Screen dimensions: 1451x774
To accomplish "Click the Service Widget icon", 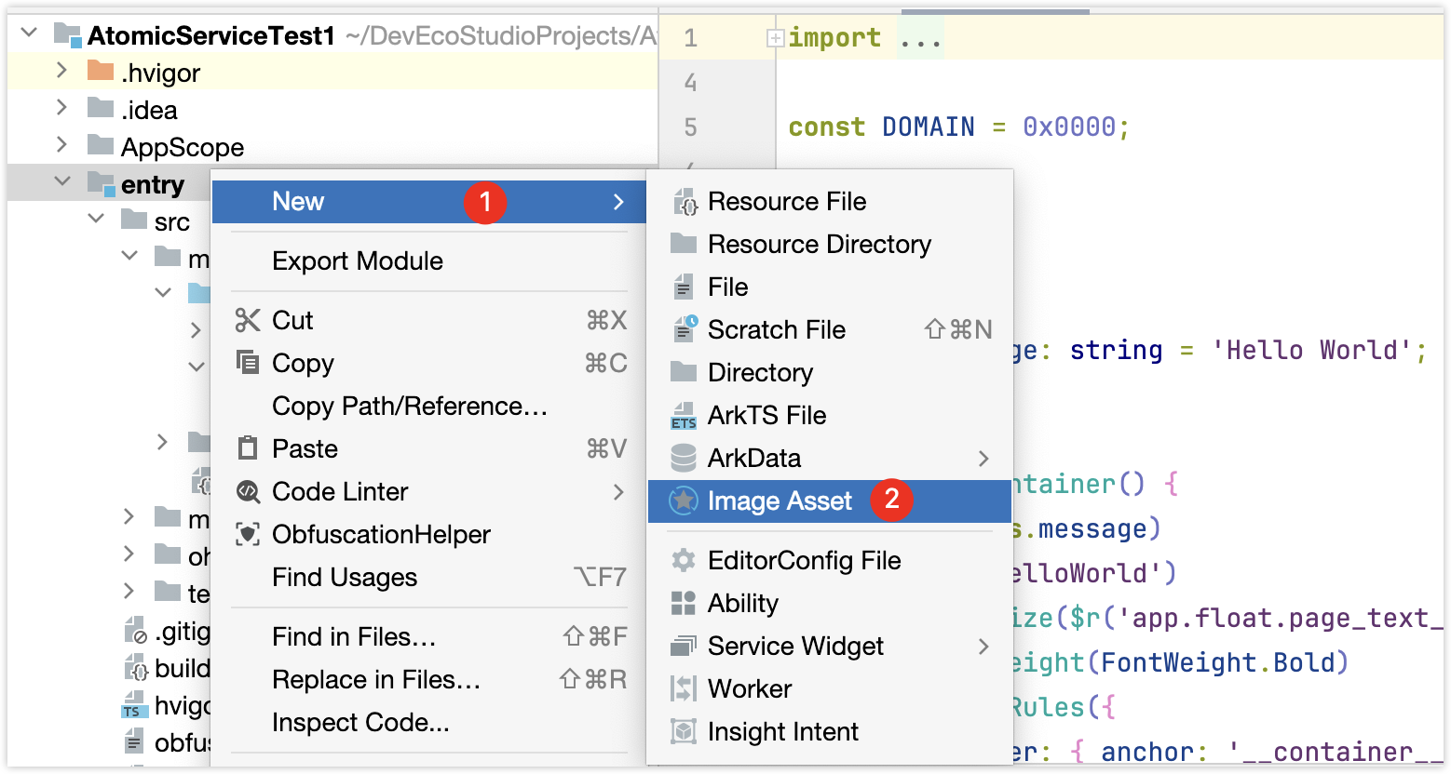I will pos(684,646).
